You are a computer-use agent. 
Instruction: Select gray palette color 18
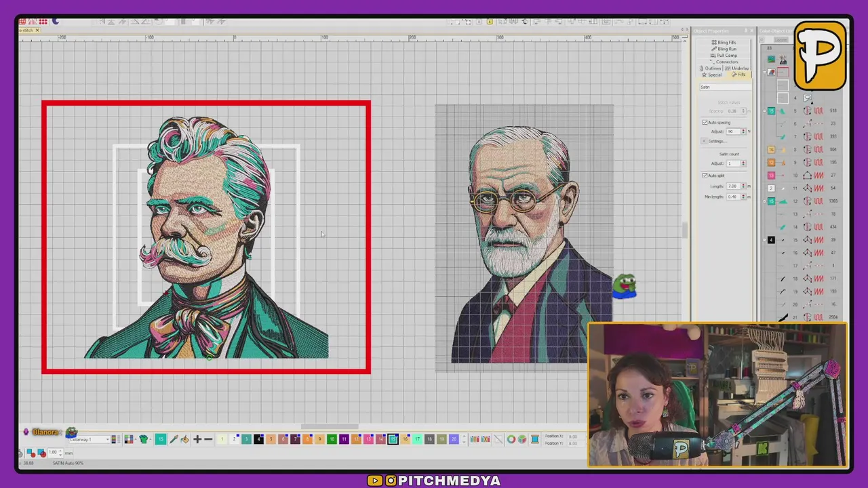click(x=429, y=439)
